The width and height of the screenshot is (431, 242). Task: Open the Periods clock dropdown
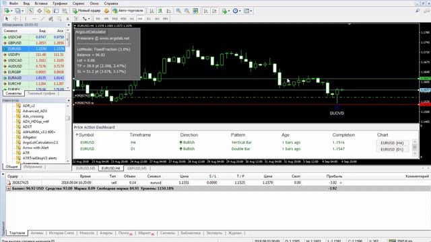coord(236,11)
